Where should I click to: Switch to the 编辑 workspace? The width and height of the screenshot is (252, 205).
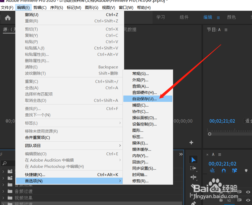coord(208,17)
